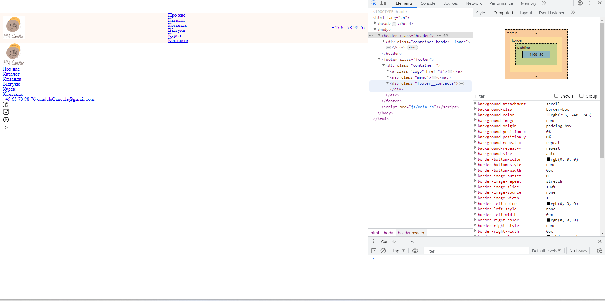Click the HM Candler logo in the header

click(14, 27)
